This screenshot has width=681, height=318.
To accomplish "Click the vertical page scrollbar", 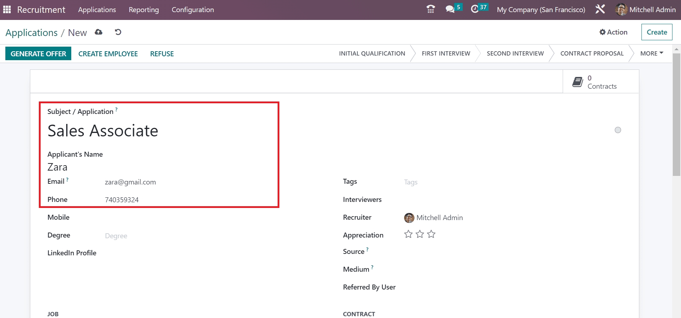I will (676, 114).
